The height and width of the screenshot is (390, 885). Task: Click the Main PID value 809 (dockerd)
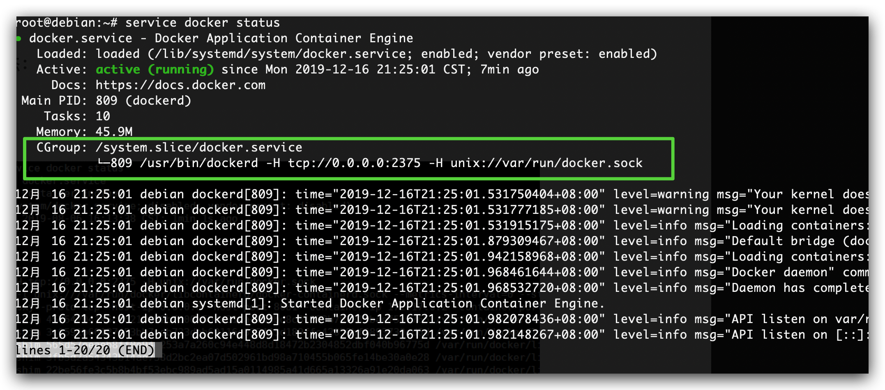(x=143, y=101)
